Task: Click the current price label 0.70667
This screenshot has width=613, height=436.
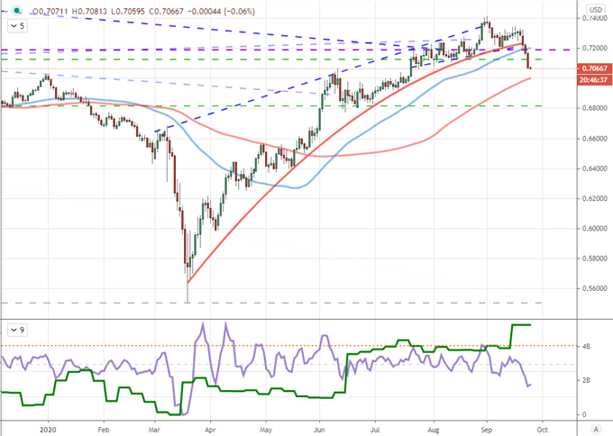Action: (x=594, y=68)
